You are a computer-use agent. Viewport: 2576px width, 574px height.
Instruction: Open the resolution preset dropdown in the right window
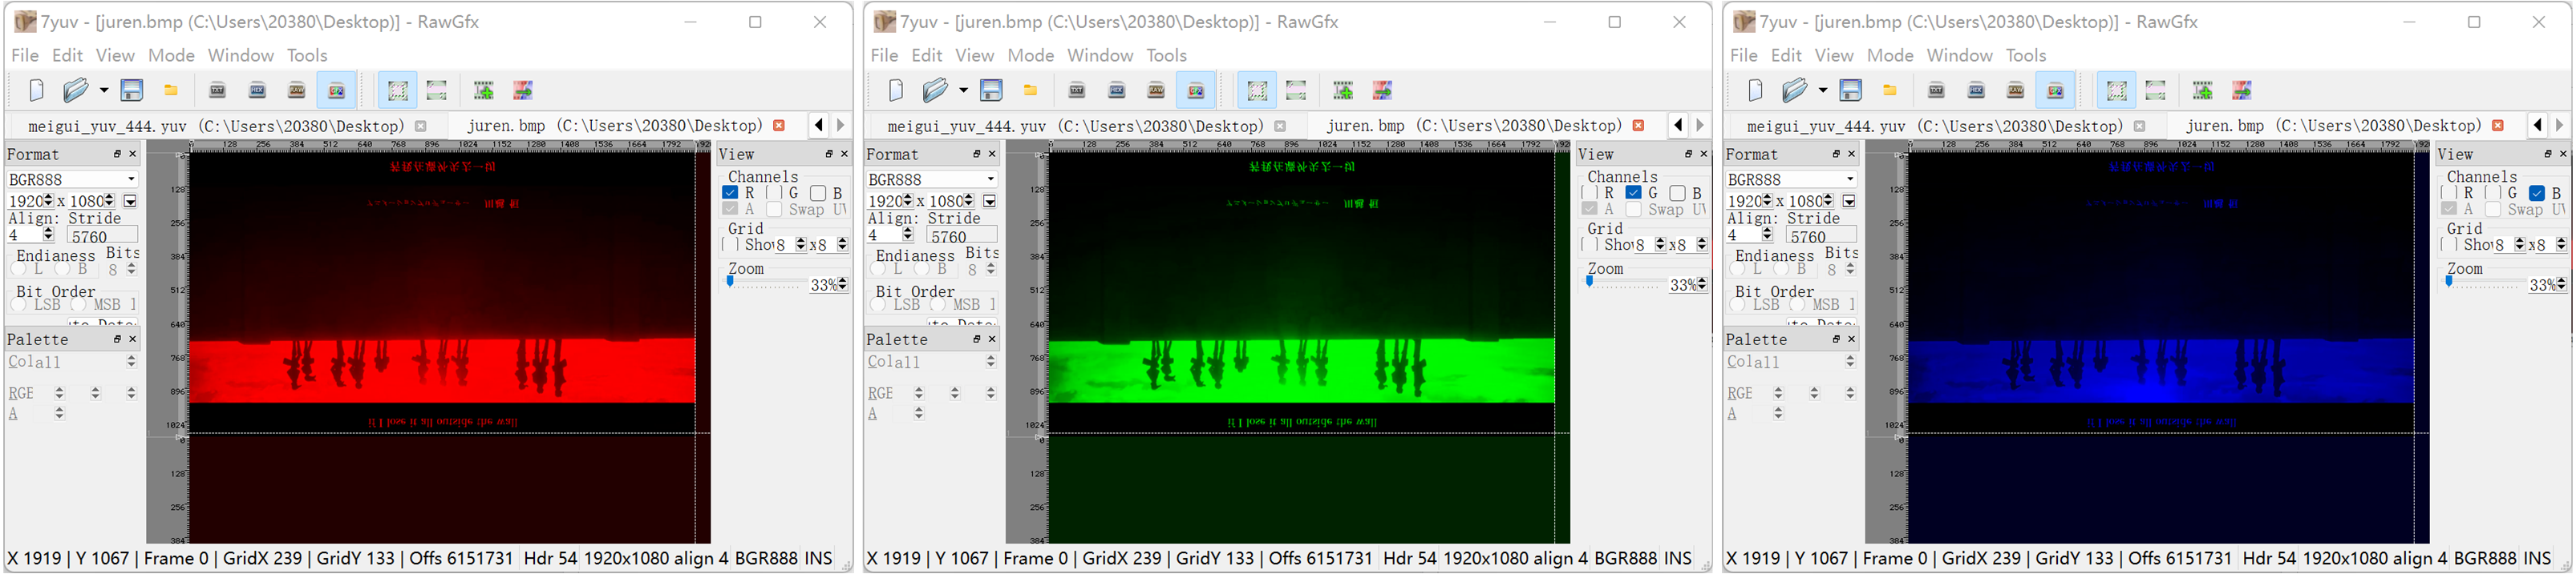coord(1849,201)
